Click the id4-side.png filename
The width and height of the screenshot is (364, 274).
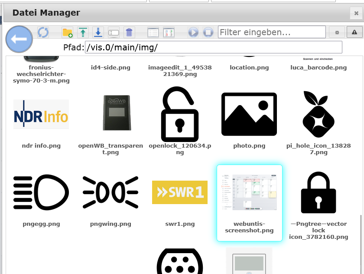[110, 67]
